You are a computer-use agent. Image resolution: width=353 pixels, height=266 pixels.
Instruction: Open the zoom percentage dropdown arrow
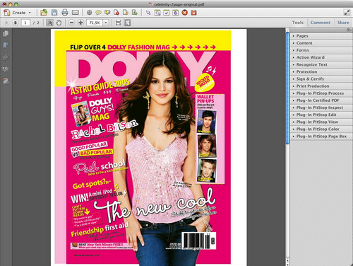tap(106, 23)
